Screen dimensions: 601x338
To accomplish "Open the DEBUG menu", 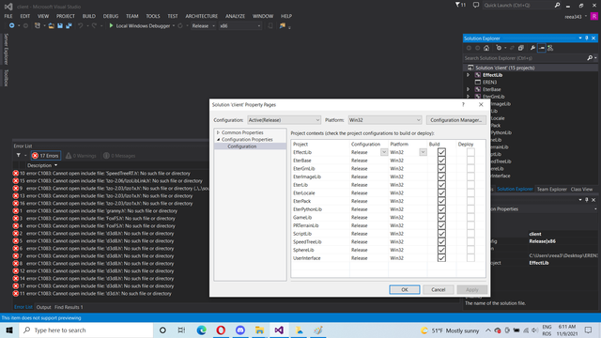I will pos(111,16).
